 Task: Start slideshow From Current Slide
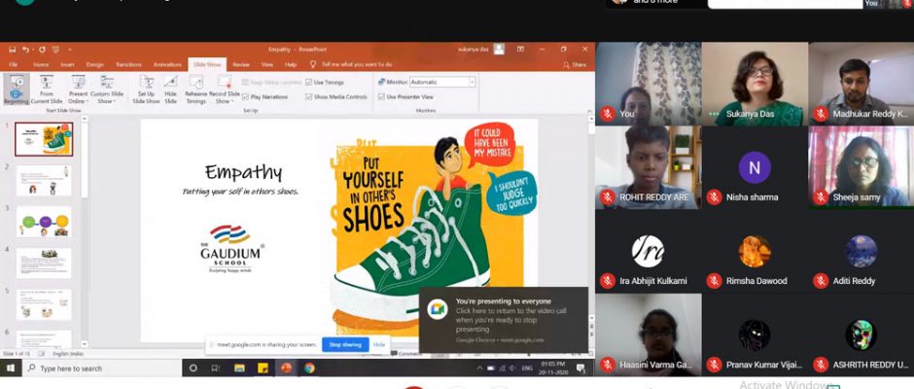47,89
